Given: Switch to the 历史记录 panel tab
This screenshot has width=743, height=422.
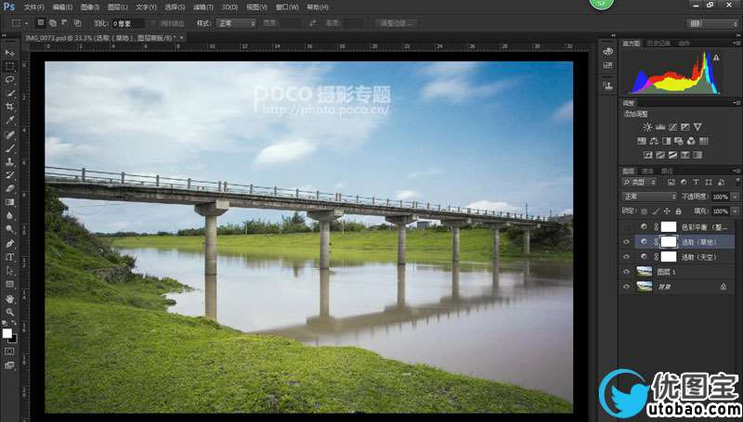Looking at the screenshot, I should (658, 43).
